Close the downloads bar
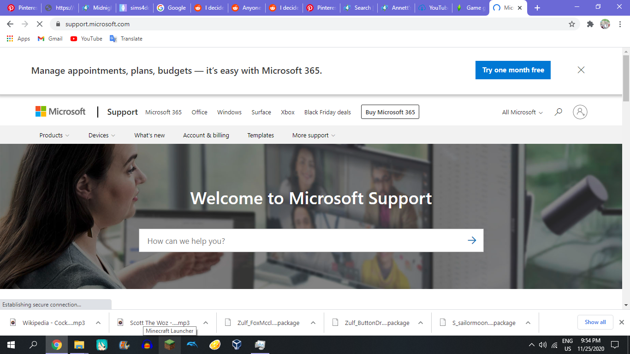630x354 pixels. (x=622, y=322)
